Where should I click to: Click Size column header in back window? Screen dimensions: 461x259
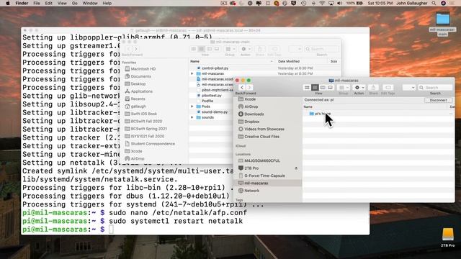[x=334, y=61]
